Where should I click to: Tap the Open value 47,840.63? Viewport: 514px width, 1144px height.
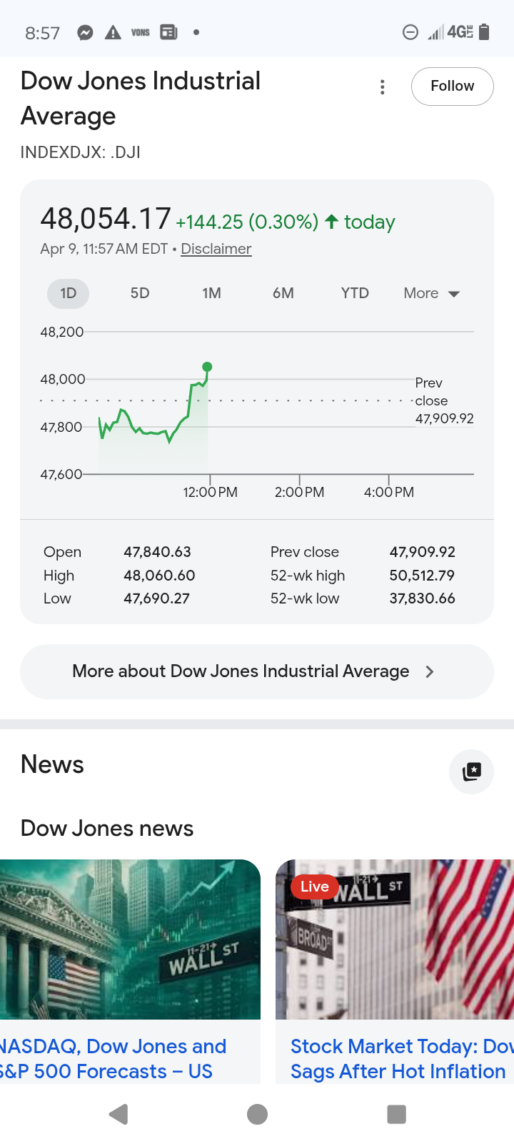(157, 552)
